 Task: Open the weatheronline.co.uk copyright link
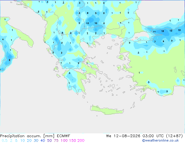160,140
